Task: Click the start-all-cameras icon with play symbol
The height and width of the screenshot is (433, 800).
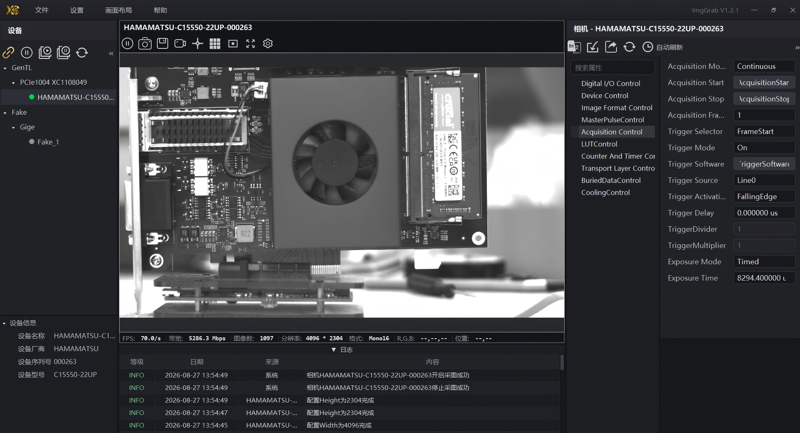Action: pos(45,52)
